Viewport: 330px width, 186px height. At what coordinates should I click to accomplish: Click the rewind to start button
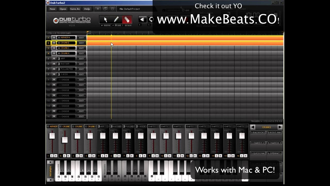point(142,19)
